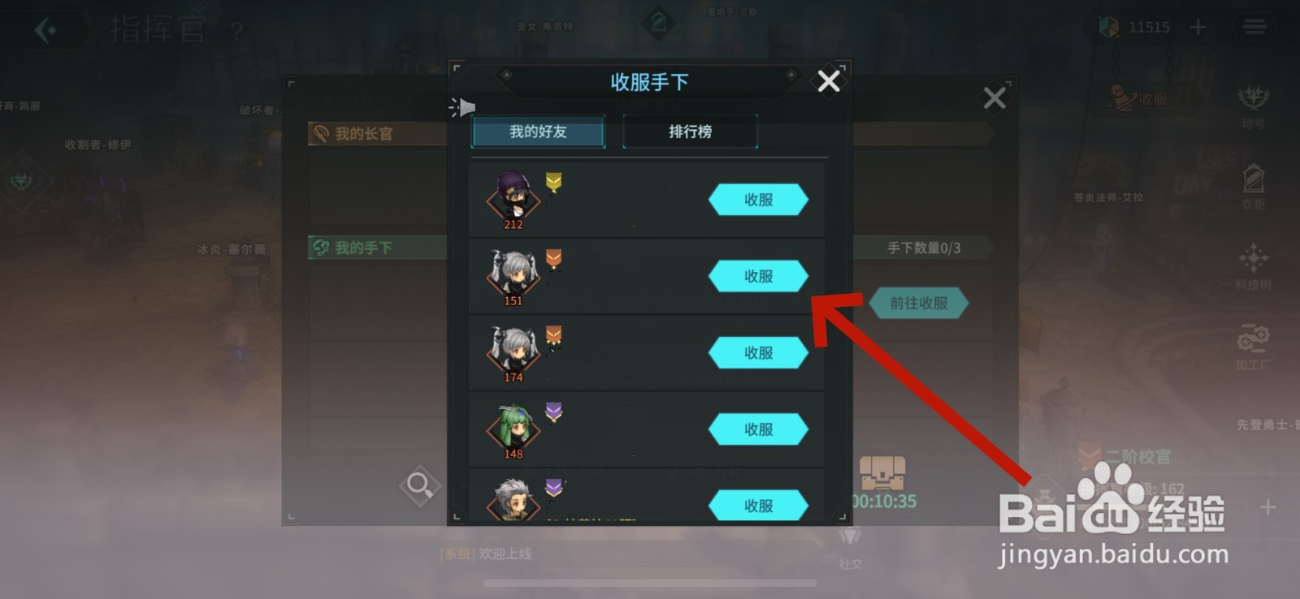This screenshot has width=1300, height=599.
Task: Open the 称号 title icon
Action: coord(1253,106)
